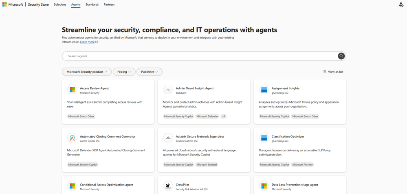Click the Aviatrix Secure Network Supervisor logo
The height and width of the screenshot is (194, 407).
pos(168,138)
